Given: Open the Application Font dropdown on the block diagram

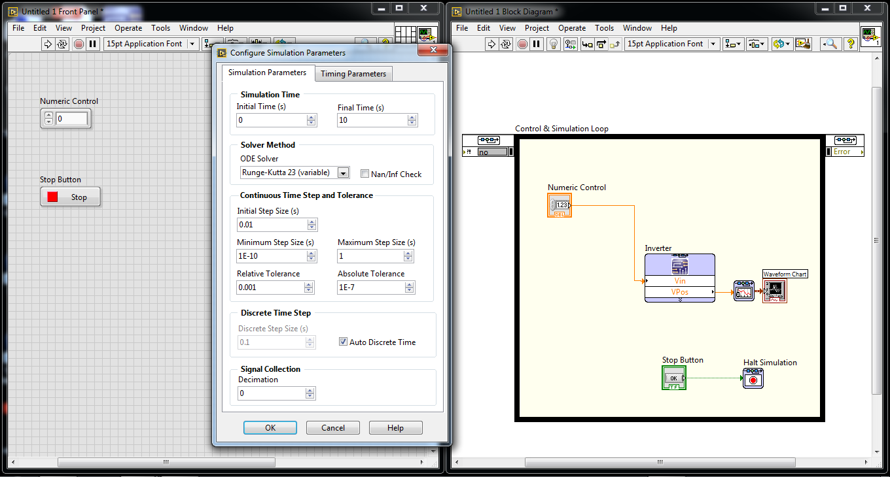Looking at the screenshot, I should pyautogui.click(x=714, y=44).
